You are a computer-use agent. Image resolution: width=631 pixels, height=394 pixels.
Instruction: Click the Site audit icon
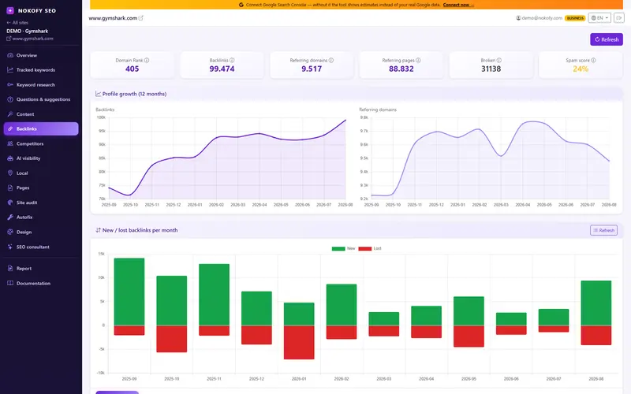point(10,203)
